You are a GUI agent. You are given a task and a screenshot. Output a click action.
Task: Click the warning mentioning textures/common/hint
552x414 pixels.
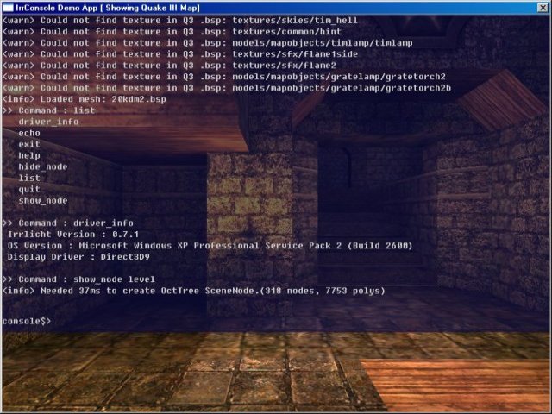click(x=172, y=32)
